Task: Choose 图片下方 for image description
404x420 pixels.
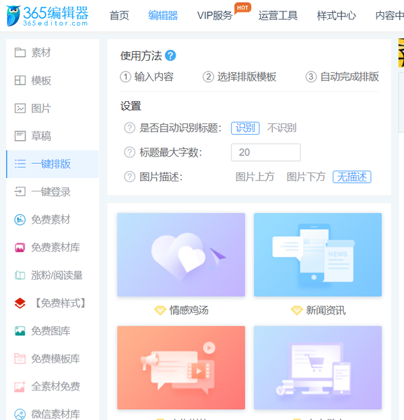Action: point(306,177)
